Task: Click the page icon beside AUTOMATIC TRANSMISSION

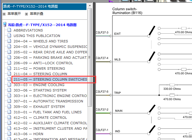Action: tap(9, 101)
